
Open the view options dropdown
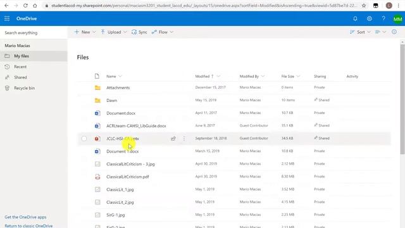click(x=380, y=32)
